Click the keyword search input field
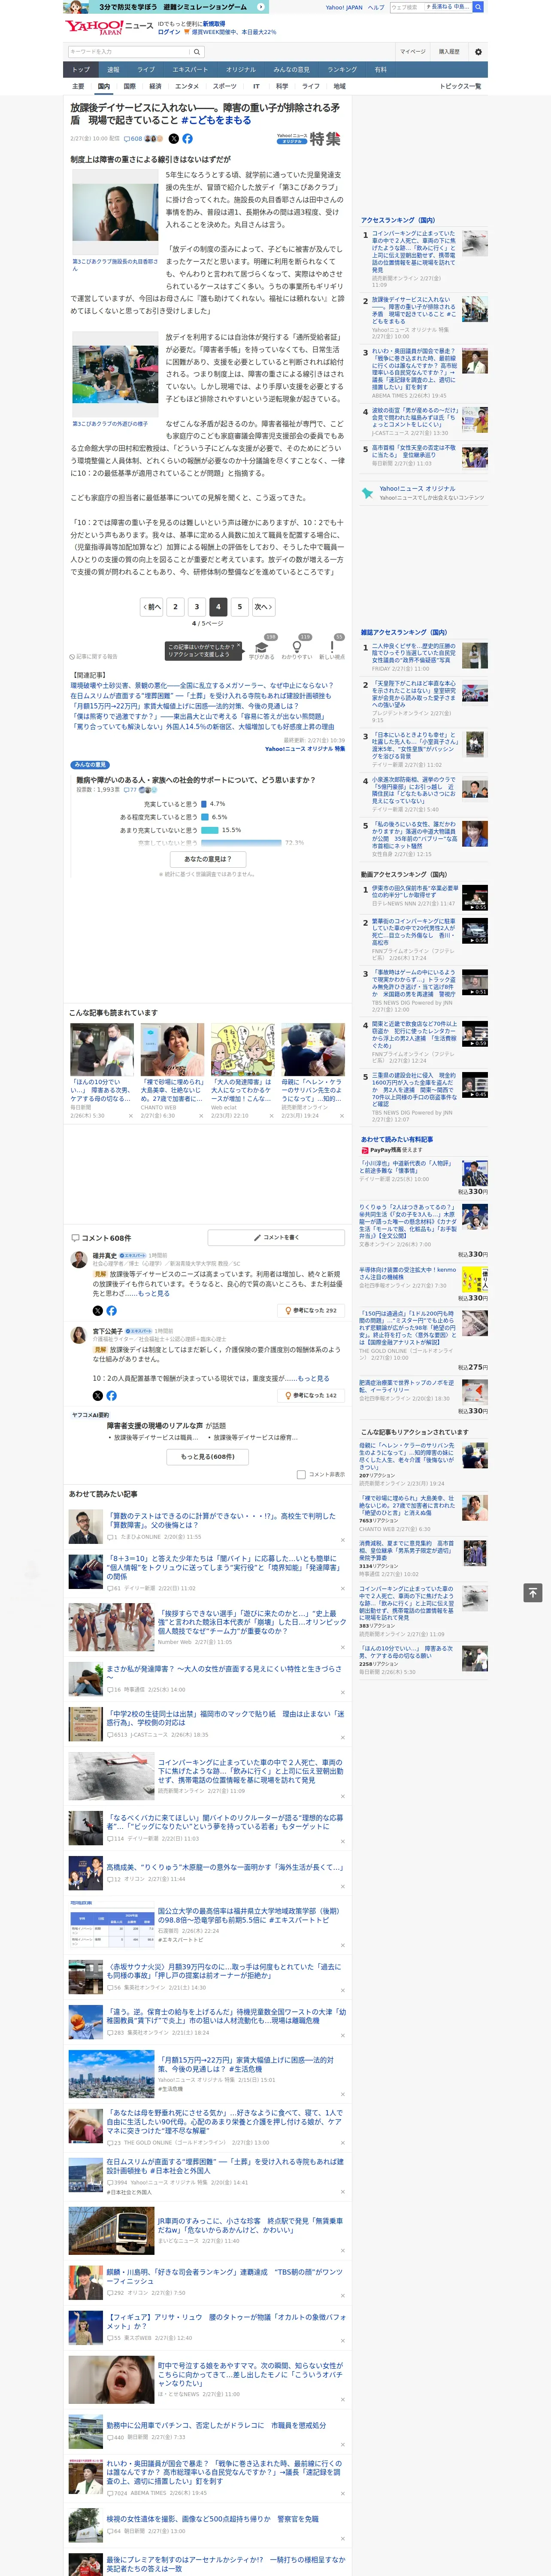Screen dimensions: 551x2576 point(129,51)
